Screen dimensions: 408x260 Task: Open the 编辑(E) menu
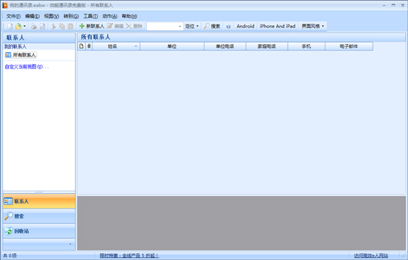[32, 16]
